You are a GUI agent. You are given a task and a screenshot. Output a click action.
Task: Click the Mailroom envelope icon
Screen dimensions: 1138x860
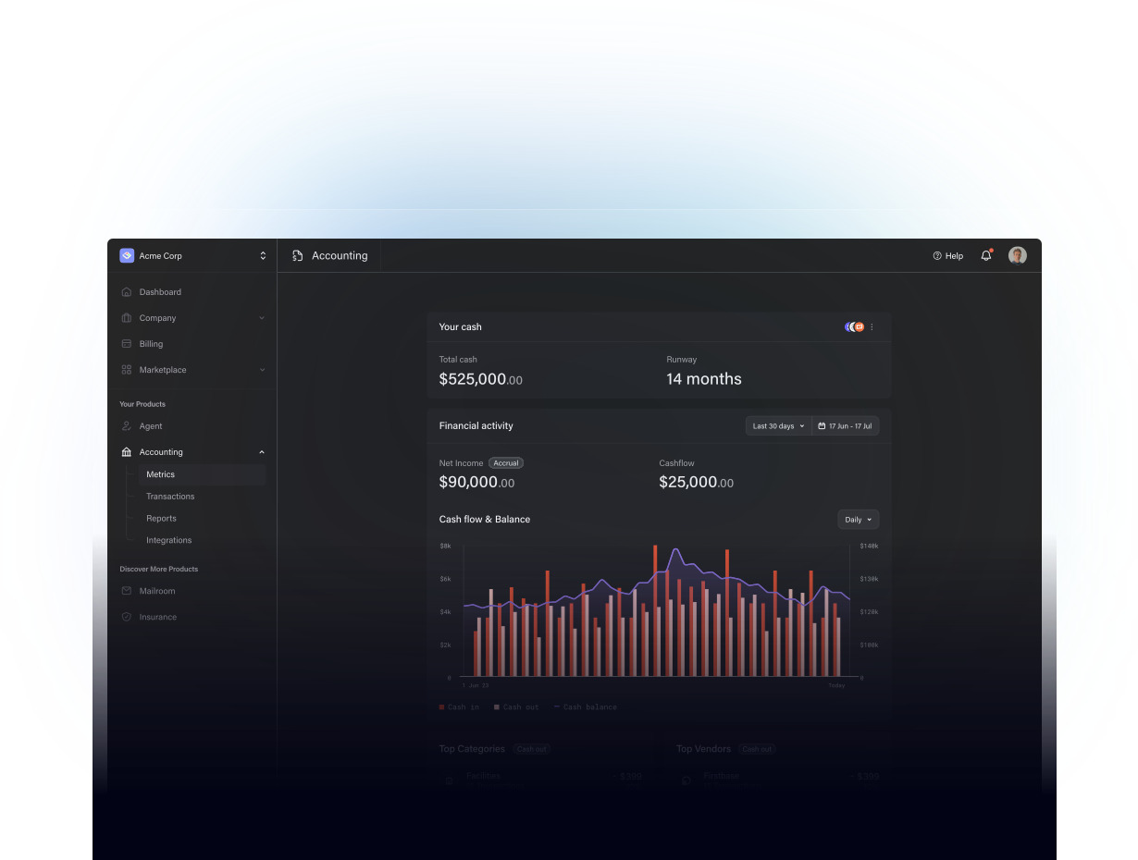point(127,591)
